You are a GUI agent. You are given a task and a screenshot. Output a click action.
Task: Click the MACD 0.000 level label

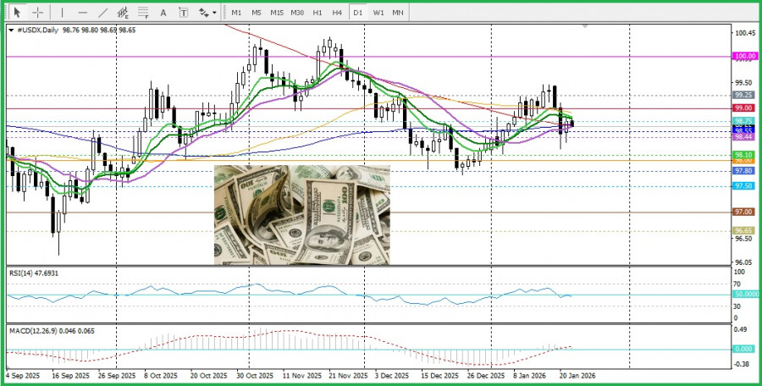(744, 349)
